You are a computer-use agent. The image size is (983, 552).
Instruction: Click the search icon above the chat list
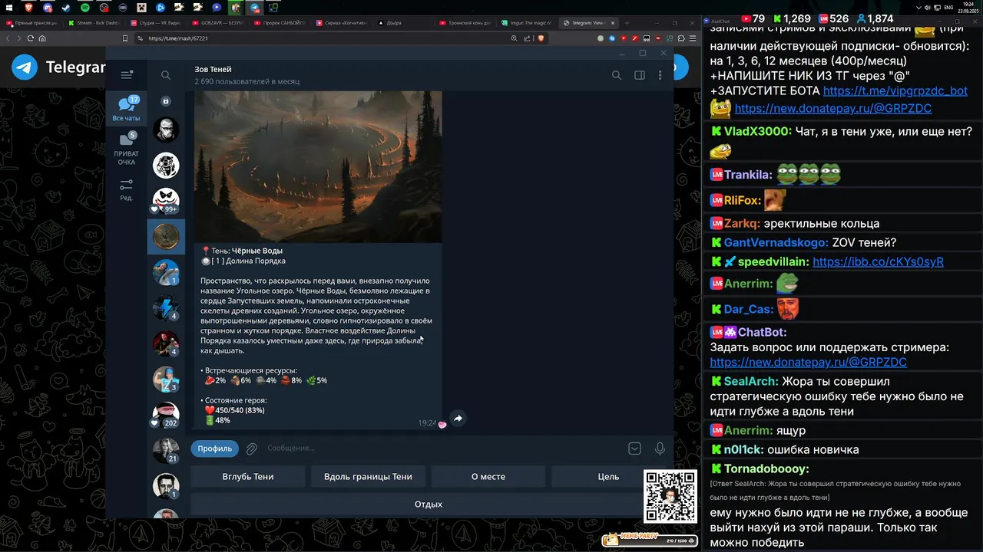[x=166, y=75]
